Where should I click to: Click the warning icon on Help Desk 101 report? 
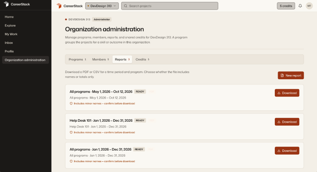click(x=71, y=132)
